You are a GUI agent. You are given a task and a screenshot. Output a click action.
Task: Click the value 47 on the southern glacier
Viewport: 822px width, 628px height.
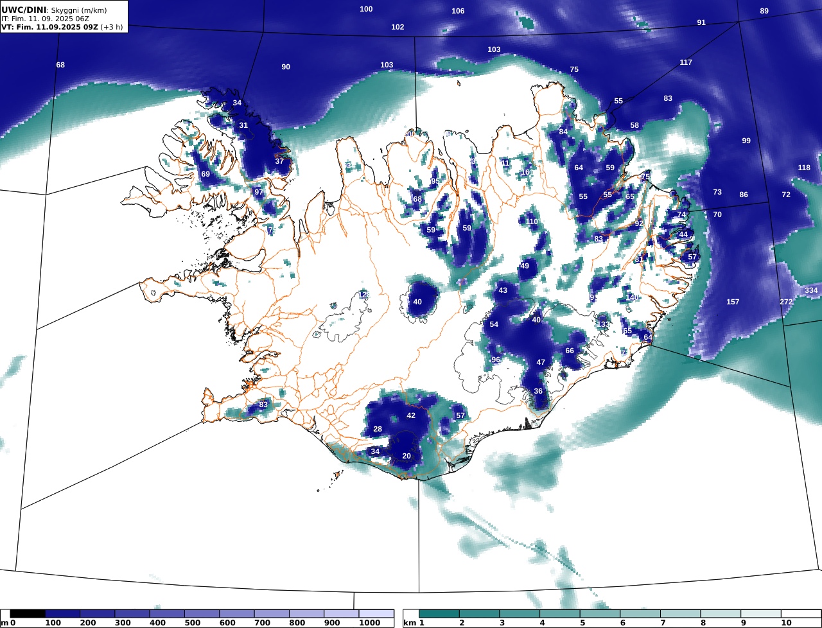[541, 362]
